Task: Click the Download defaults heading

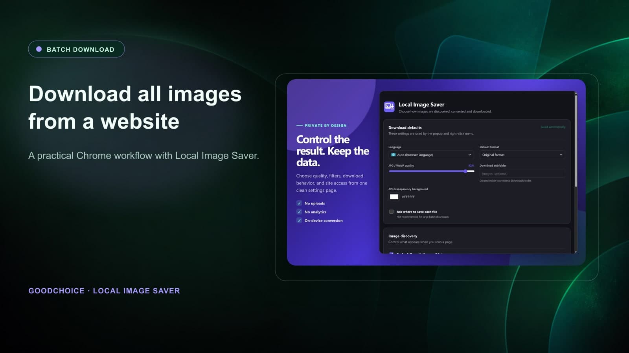Action: 405,127
